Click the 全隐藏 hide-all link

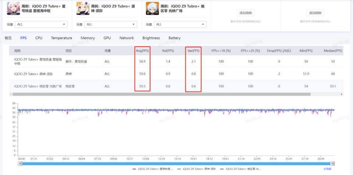click(327, 169)
